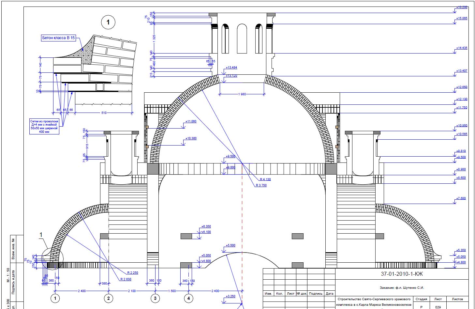This screenshot has width=475, height=309.
Task: Click the 'Стадия' title block header
Action: [421, 299]
